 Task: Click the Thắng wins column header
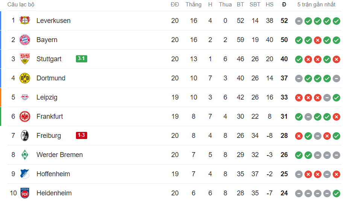193,5
